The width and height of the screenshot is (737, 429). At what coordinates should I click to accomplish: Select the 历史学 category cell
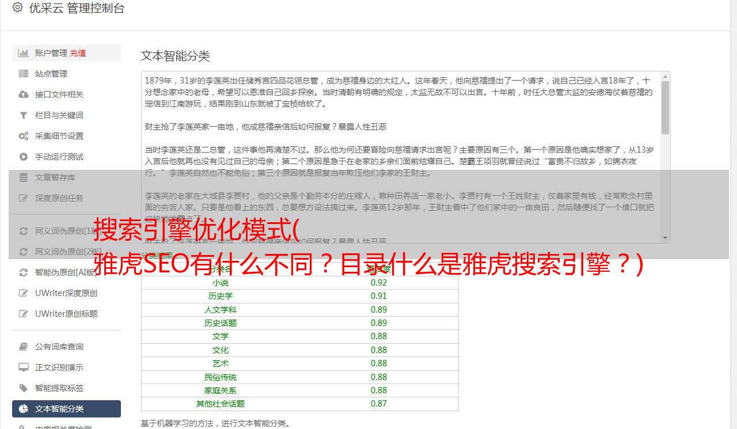coord(221,296)
